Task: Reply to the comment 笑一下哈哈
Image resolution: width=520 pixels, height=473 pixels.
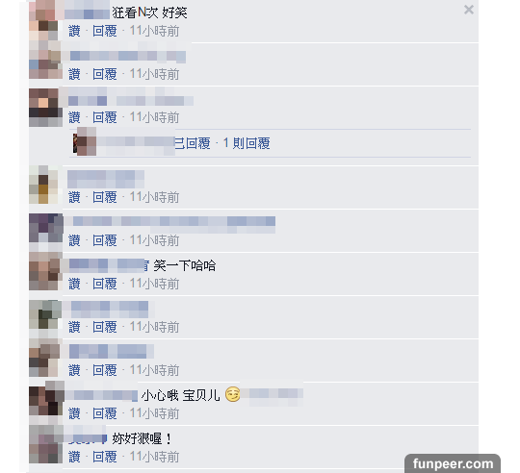Action: (x=104, y=284)
